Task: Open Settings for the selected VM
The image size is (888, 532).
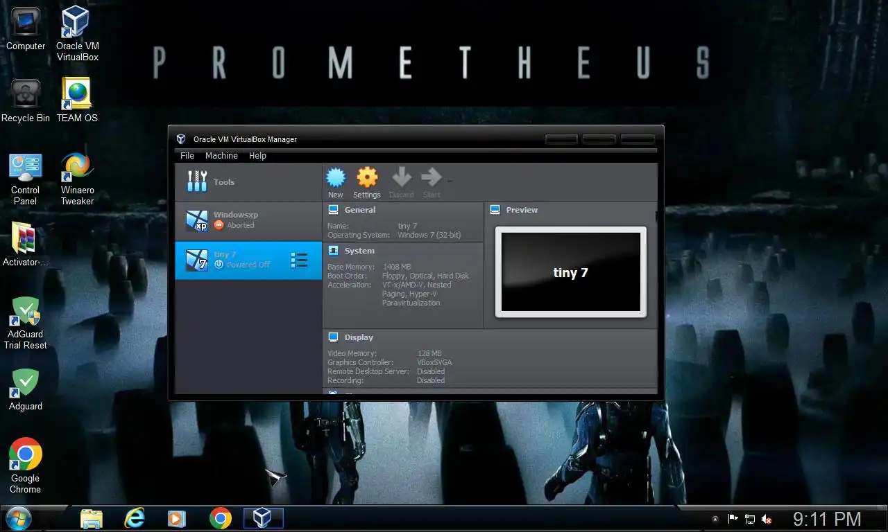Action: point(367,182)
